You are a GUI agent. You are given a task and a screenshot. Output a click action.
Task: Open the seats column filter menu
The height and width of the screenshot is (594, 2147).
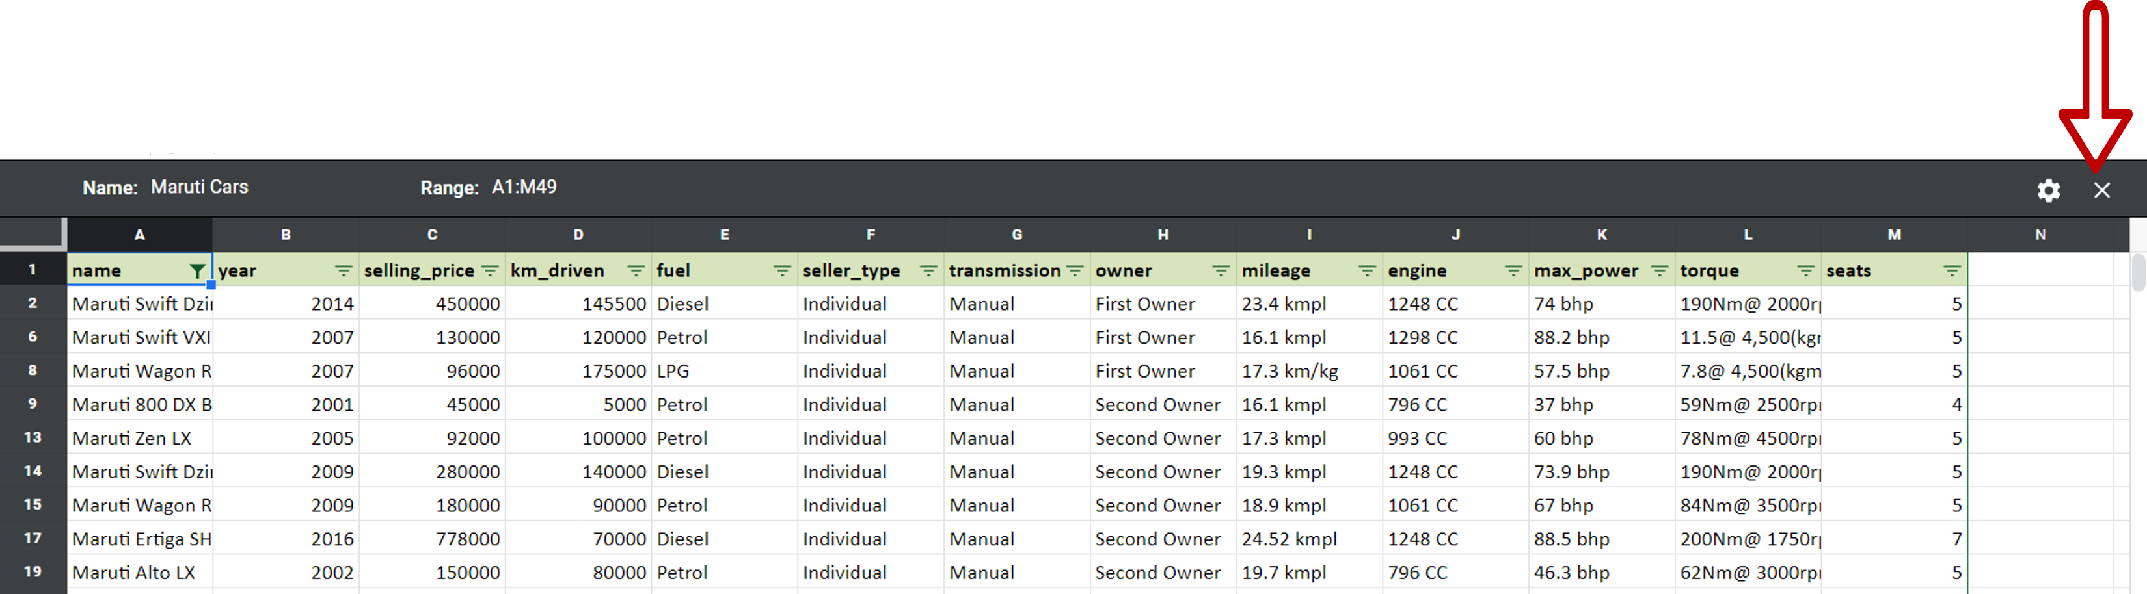(x=1952, y=270)
